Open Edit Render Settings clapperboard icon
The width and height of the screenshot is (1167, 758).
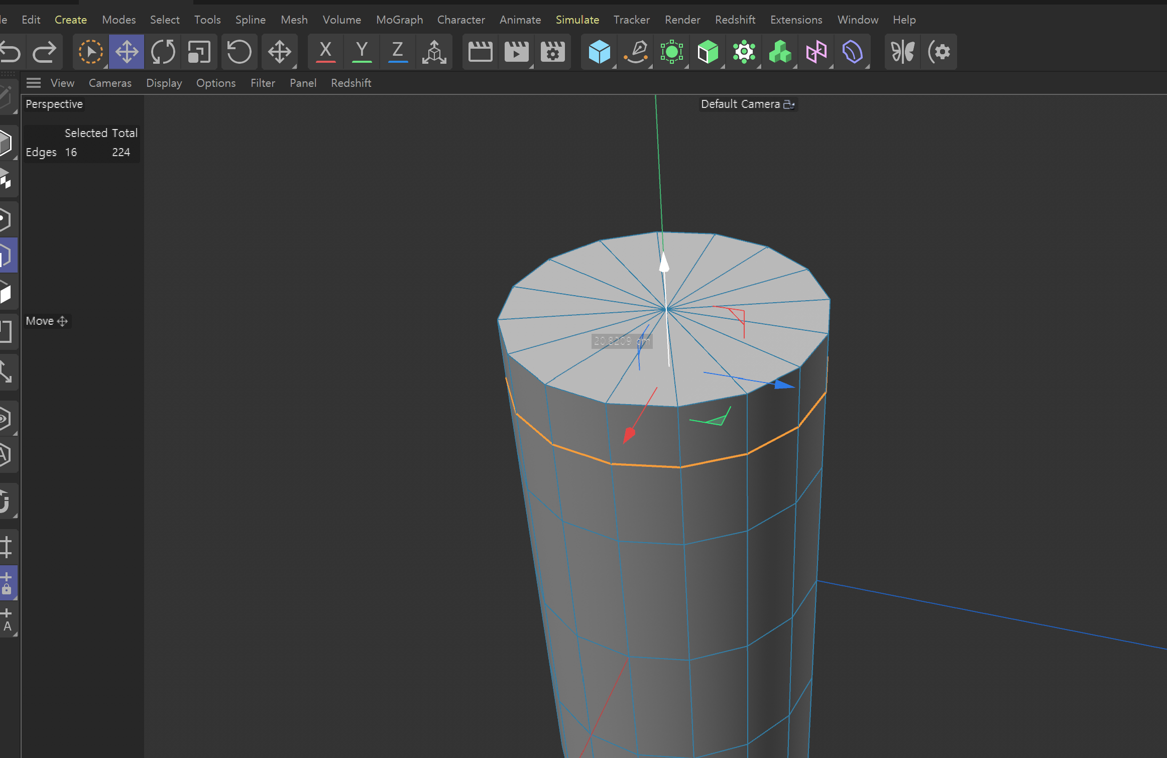coord(552,52)
